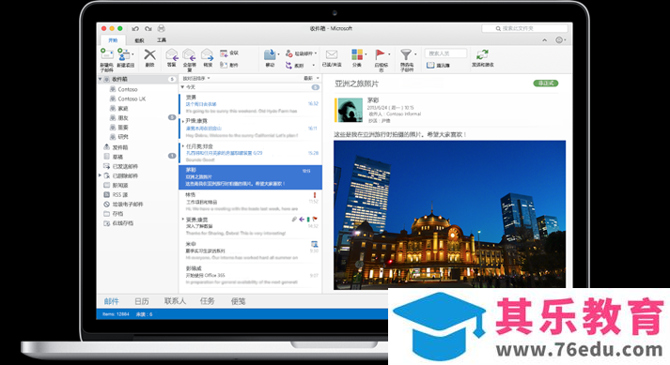Switch to 任务 tasks view
The height and width of the screenshot is (365, 670).
click(208, 301)
